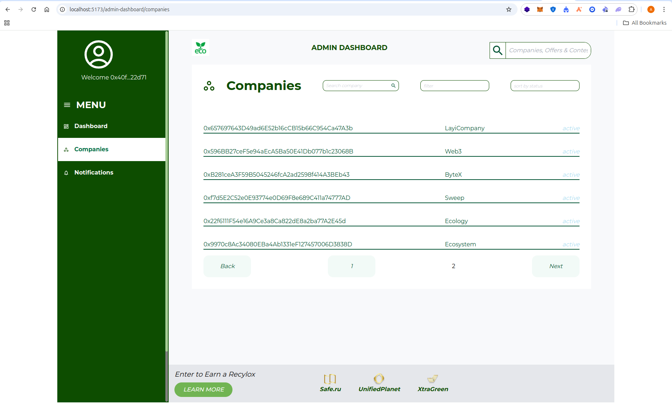Viewport: 672px width, 410px height.
Task: Click the active status of ByteX
Action: point(571,175)
